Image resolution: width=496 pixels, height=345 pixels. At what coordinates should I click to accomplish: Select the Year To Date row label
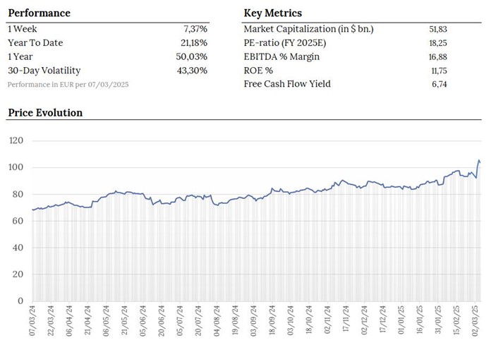(35, 43)
